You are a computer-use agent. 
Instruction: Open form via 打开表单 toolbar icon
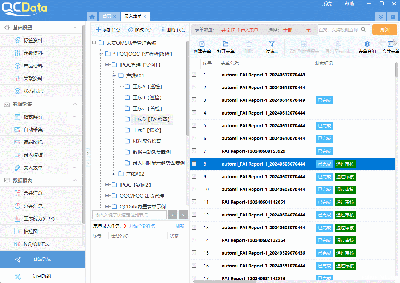point(225,44)
